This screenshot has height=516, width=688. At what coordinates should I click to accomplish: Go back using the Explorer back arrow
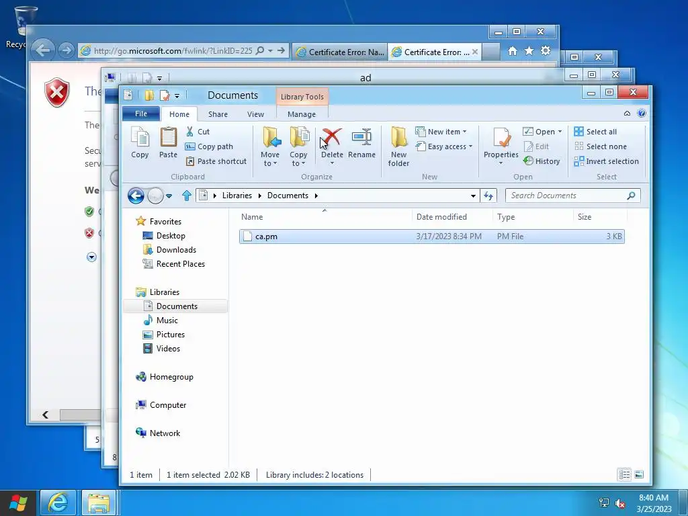coord(136,196)
